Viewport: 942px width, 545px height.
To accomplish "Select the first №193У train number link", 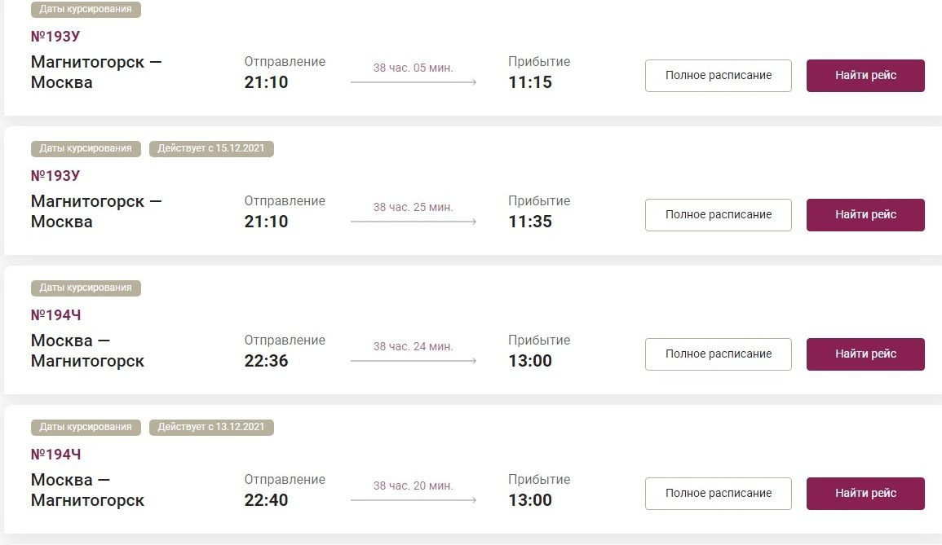I will 55,37.
